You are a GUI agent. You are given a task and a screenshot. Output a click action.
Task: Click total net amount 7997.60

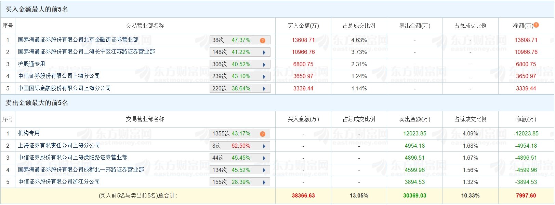(x=526, y=196)
